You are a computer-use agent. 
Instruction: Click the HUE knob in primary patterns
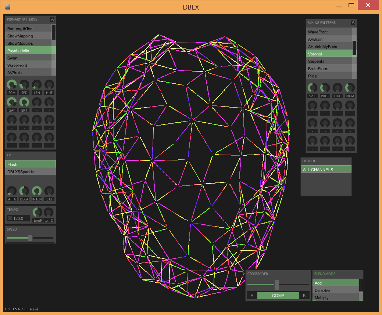pyautogui.click(x=49, y=84)
